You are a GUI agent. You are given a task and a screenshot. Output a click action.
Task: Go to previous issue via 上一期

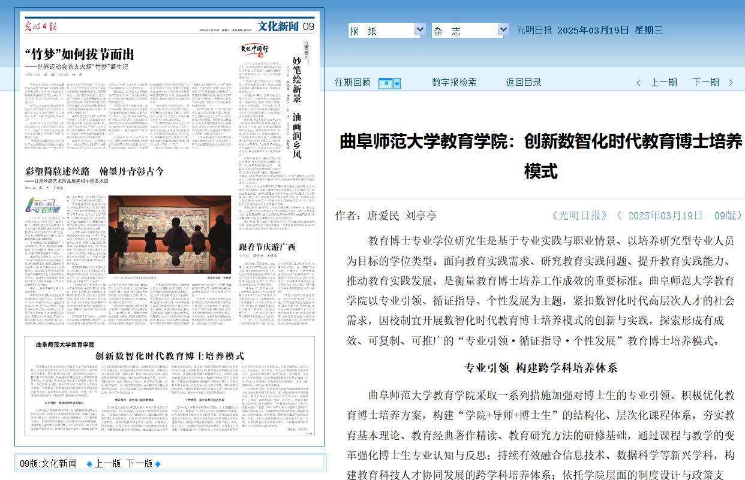[x=663, y=83]
